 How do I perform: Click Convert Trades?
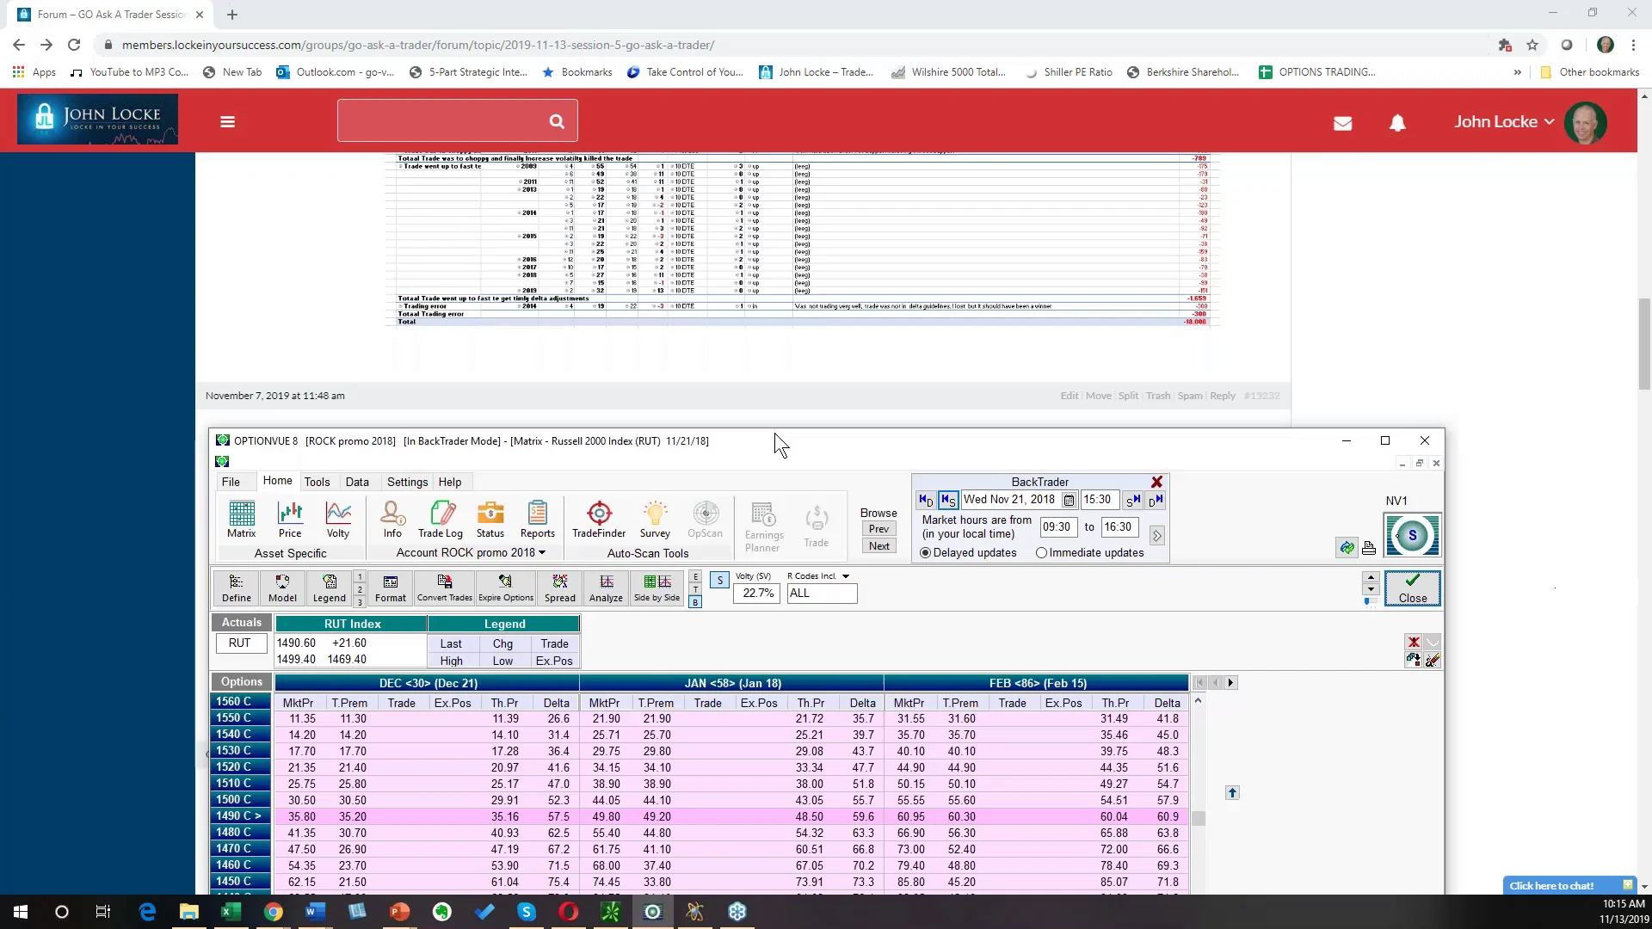[445, 588]
